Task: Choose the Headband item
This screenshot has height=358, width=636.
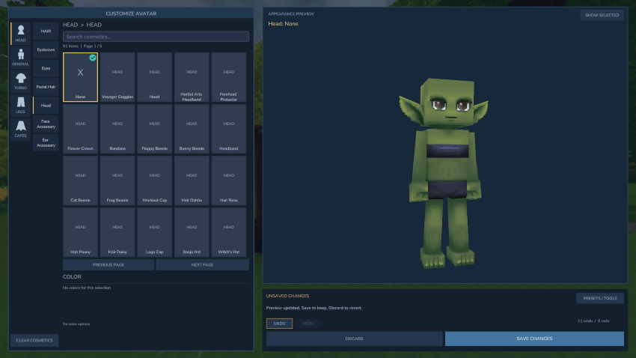Action: pyautogui.click(x=229, y=129)
